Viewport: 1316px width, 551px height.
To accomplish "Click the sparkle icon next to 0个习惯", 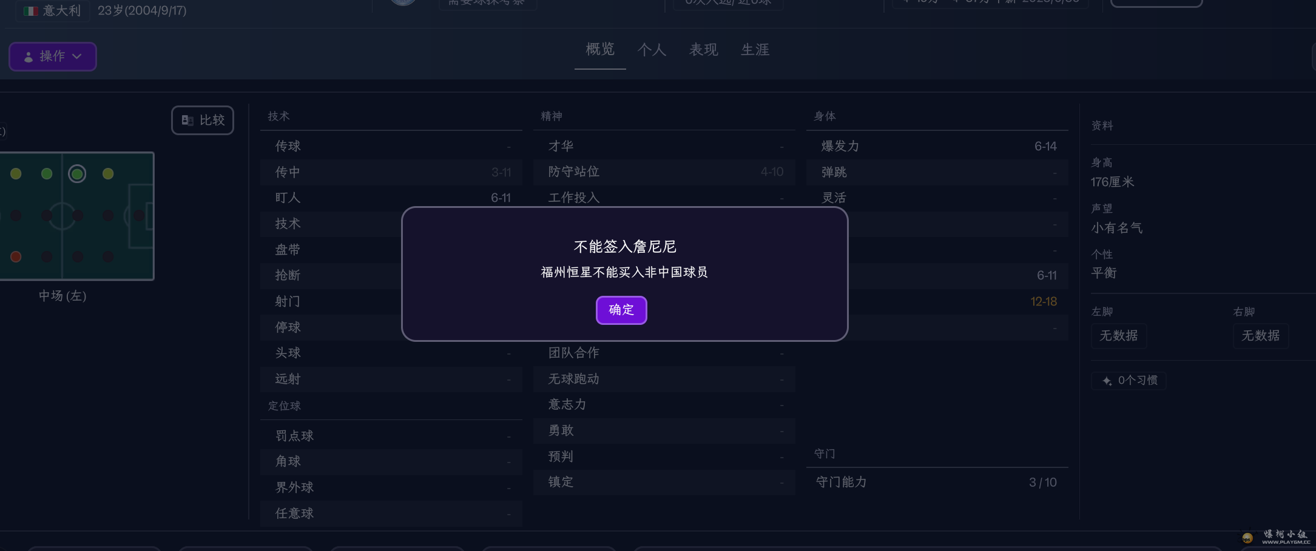I will pyautogui.click(x=1106, y=380).
